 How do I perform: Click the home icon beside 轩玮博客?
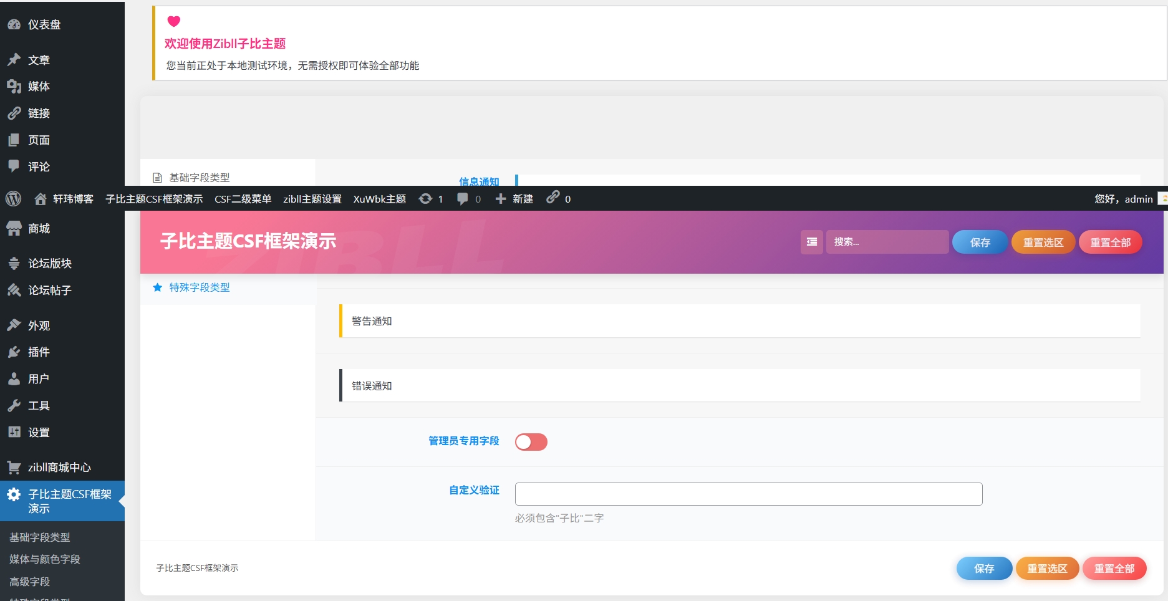click(41, 199)
